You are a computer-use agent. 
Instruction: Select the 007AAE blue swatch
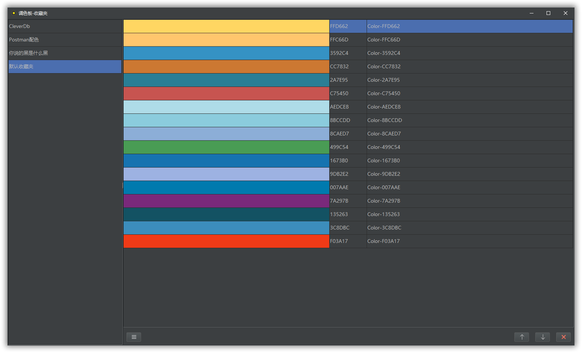226,187
